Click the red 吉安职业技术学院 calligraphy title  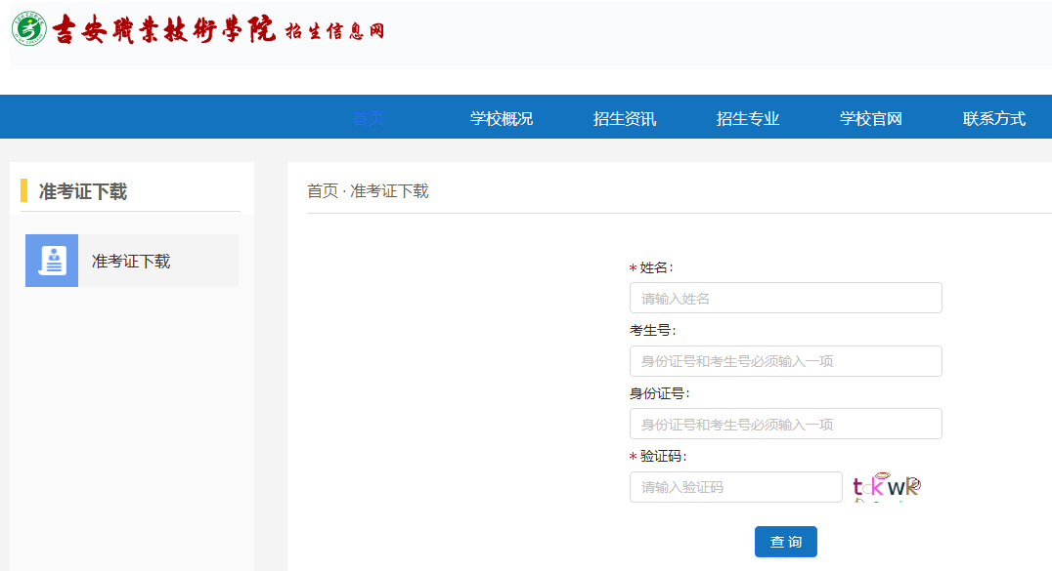164,30
